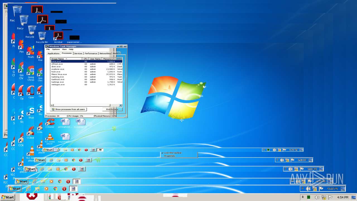The image size is (357, 201).
Task: Click Task Manager icon in smallest innermost taskbar
Action: click(x=100, y=150)
